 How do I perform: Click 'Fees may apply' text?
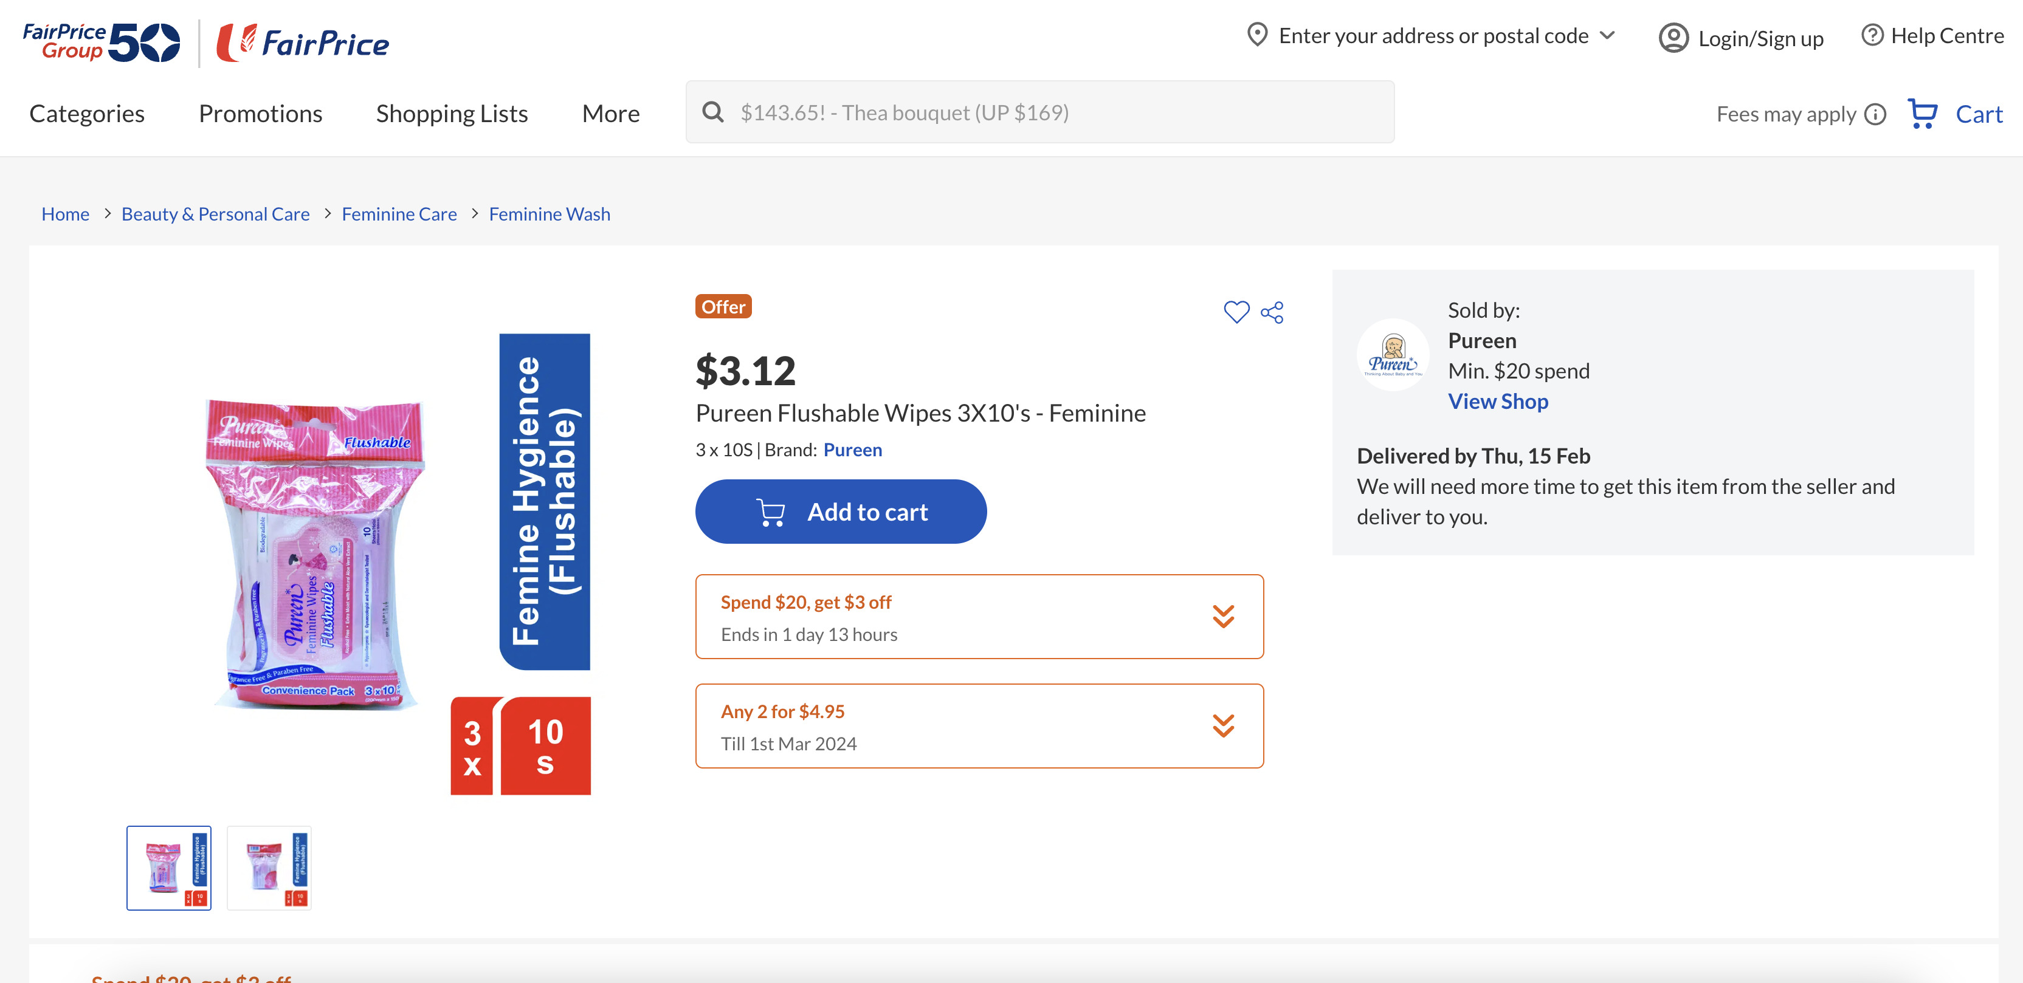pyautogui.click(x=1786, y=115)
